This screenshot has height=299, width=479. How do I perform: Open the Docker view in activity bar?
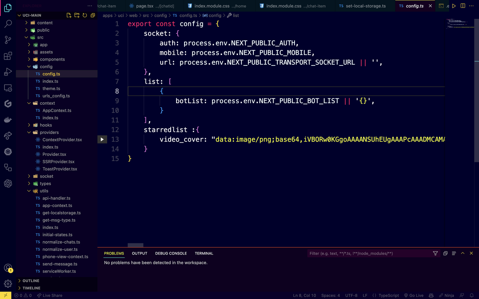tap(8, 120)
